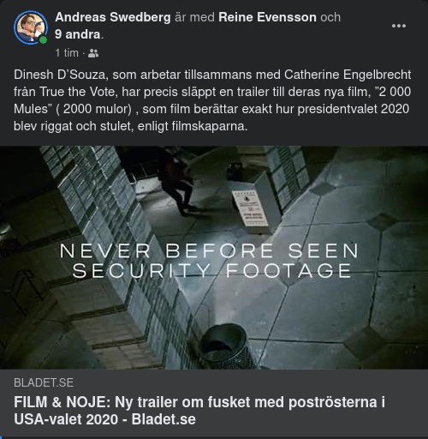Open the 'FILM & NOJE' headline link
This screenshot has height=439, width=428.
coord(199,411)
